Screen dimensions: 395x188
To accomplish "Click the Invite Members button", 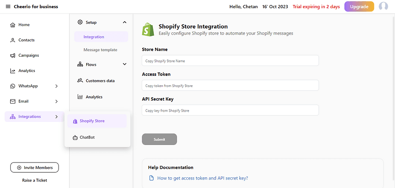I will point(35,168).
